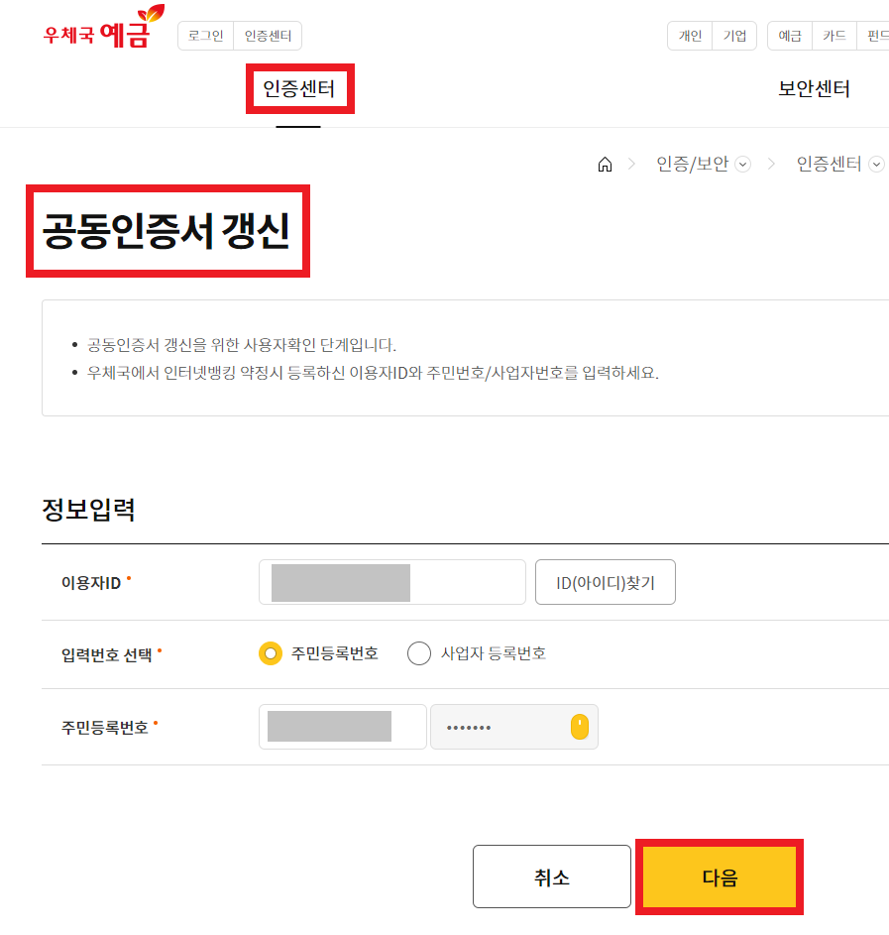
Task: Click the small 인증센터 header button
Action: coord(269,36)
